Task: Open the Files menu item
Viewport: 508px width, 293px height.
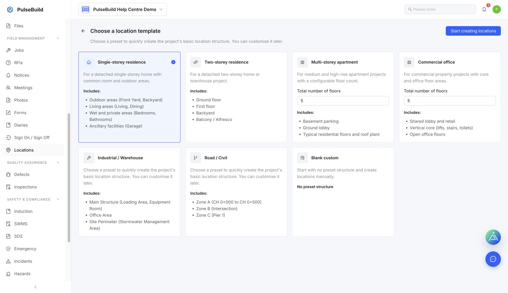Action: [x=33, y=26]
